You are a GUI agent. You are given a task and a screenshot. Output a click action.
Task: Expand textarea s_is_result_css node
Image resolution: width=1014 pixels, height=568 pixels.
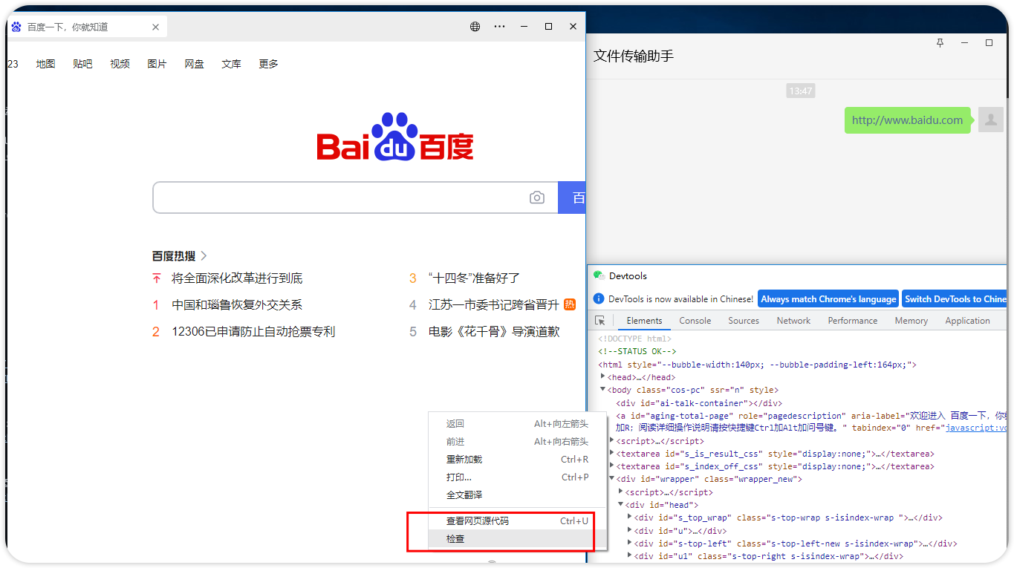612,453
